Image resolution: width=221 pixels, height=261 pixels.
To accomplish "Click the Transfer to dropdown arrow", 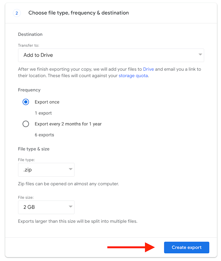I will [201, 55].
